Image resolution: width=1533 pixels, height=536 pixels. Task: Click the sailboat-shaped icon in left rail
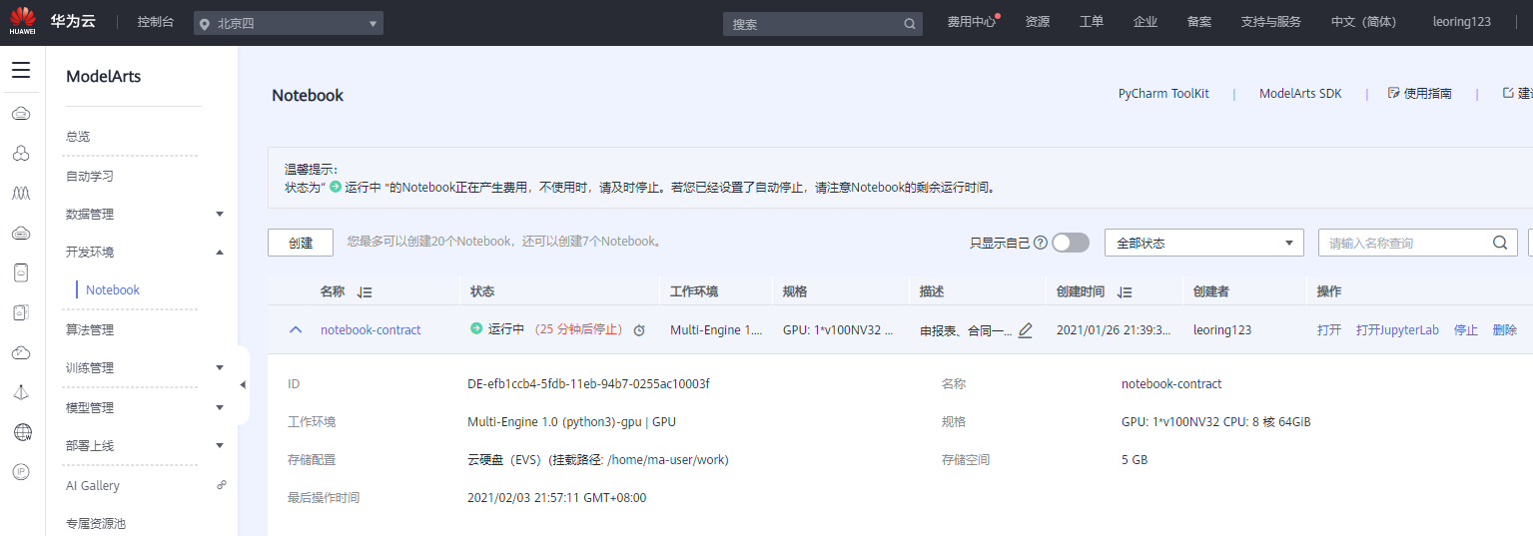coord(21,392)
